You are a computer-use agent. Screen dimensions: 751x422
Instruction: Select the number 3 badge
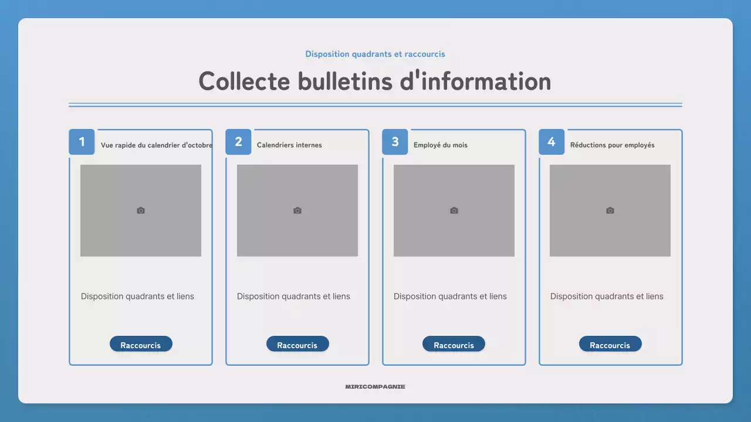click(x=394, y=141)
